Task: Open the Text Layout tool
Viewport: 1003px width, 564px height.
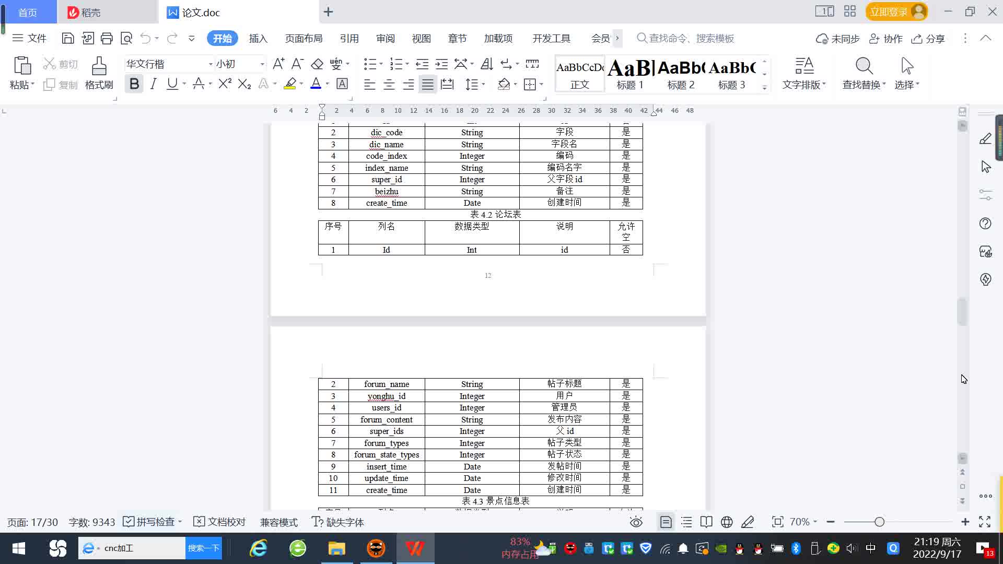Action: click(x=804, y=73)
